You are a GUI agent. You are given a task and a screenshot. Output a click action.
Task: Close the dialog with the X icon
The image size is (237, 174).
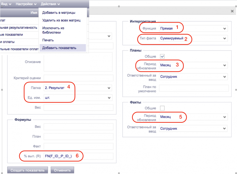coord(232,11)
